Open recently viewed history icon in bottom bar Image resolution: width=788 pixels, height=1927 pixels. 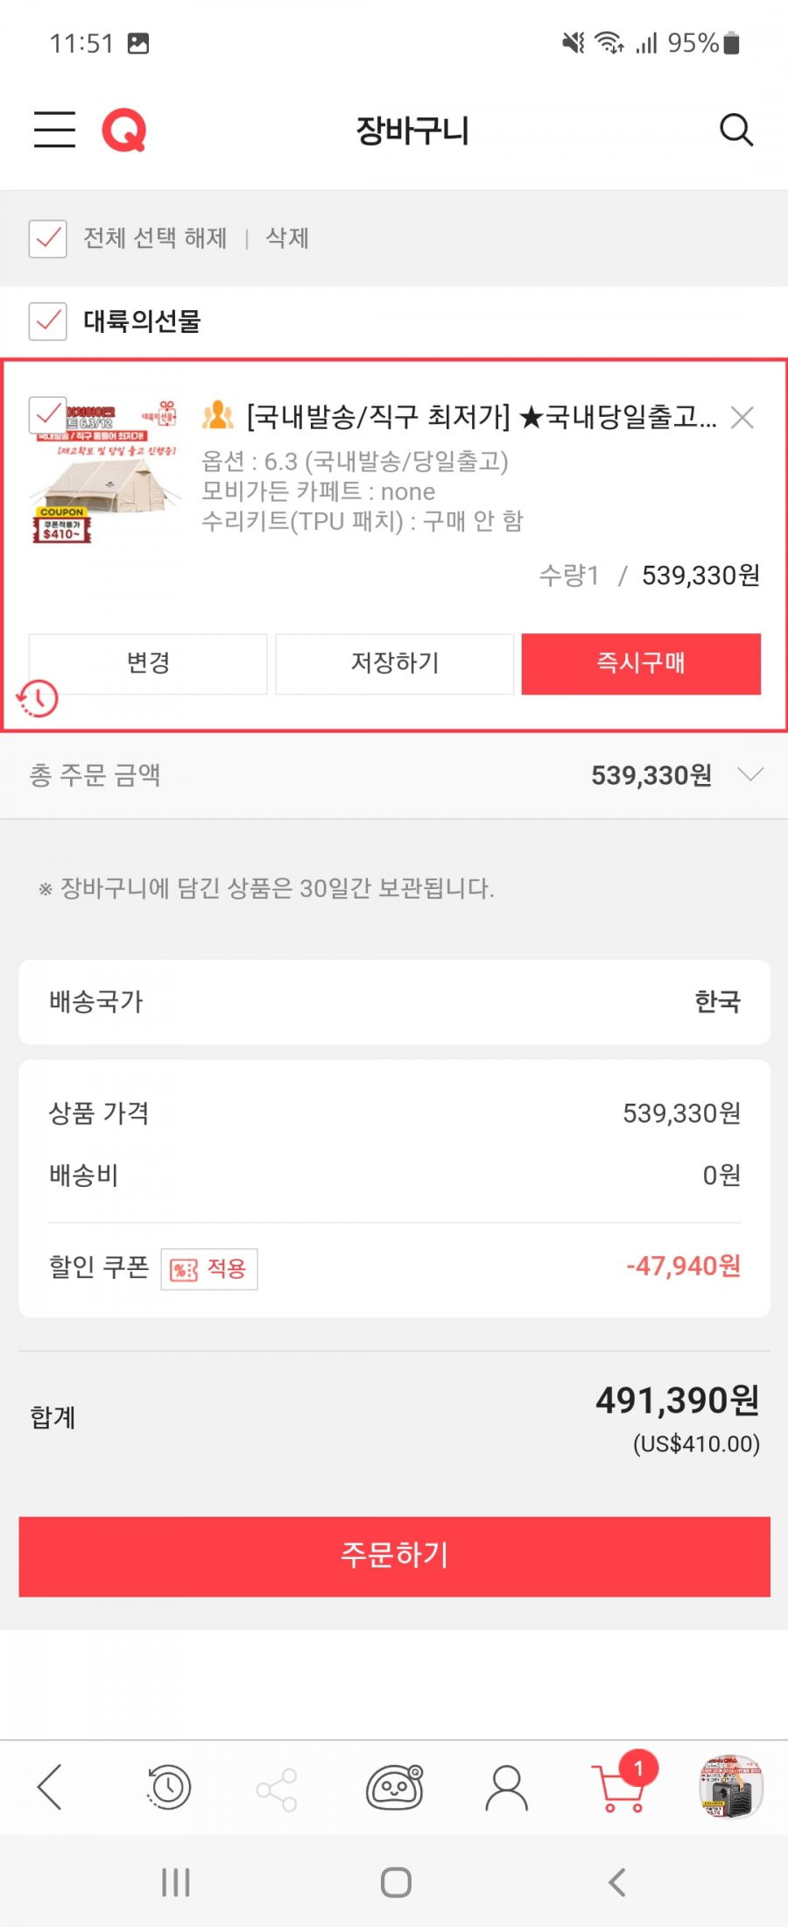(x=168, y=1787)
